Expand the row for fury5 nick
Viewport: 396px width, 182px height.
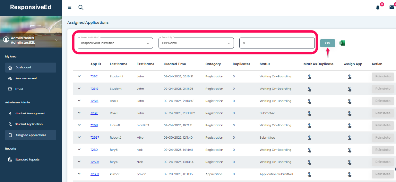(x=79, y=150)
